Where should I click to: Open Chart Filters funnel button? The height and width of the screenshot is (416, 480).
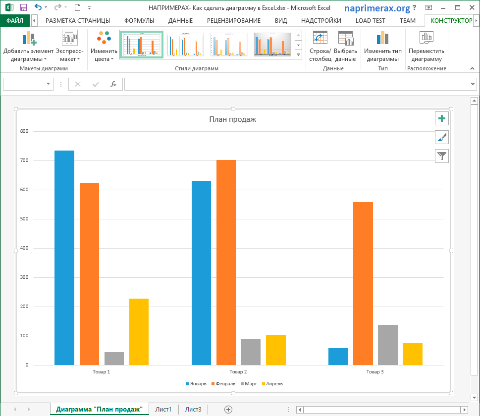click(x=441, y=156)
